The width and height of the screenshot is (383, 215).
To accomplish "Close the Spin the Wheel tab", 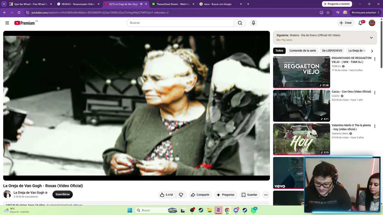I will coord(51,4).
